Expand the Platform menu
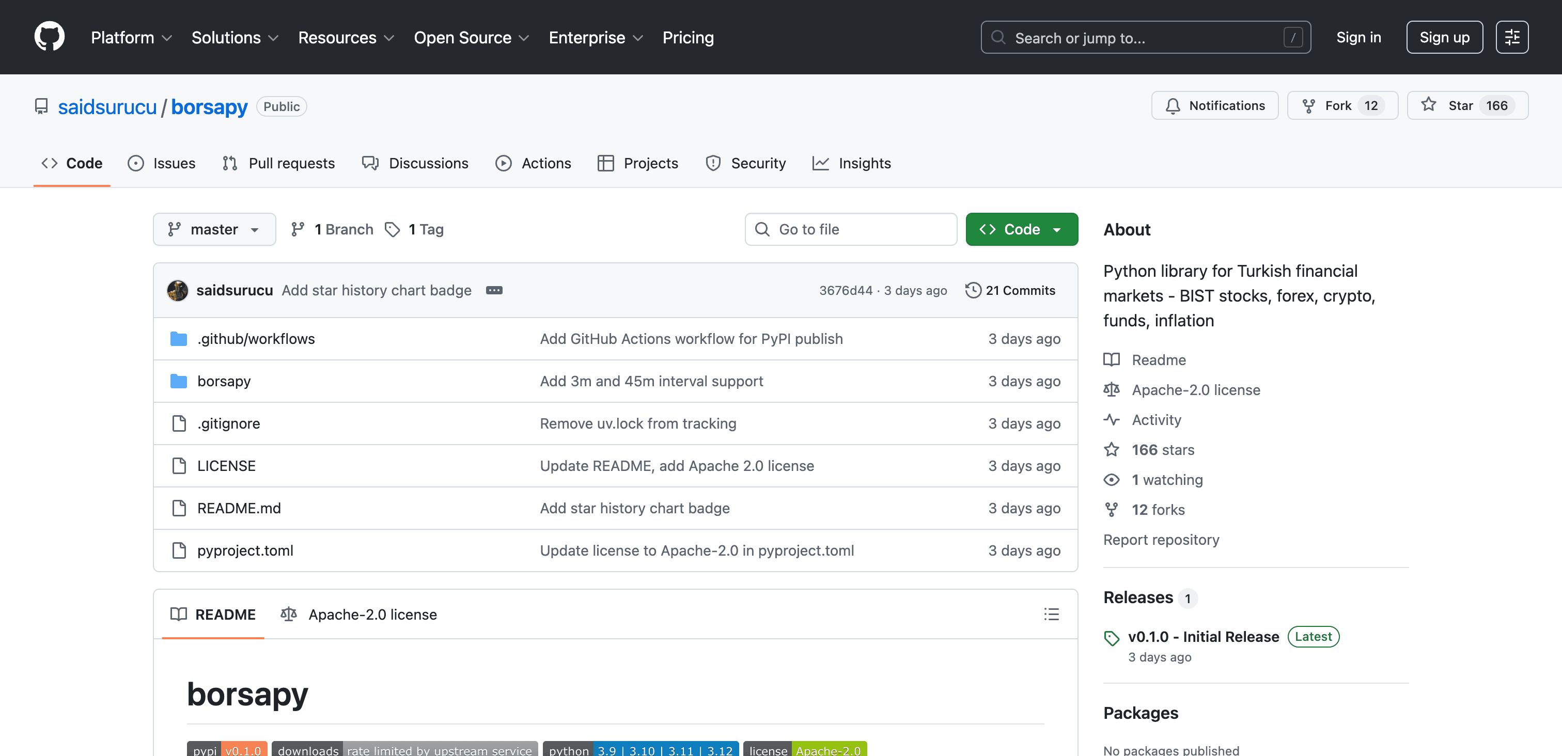Screen dimensions: 1562x756 [132, 38]
